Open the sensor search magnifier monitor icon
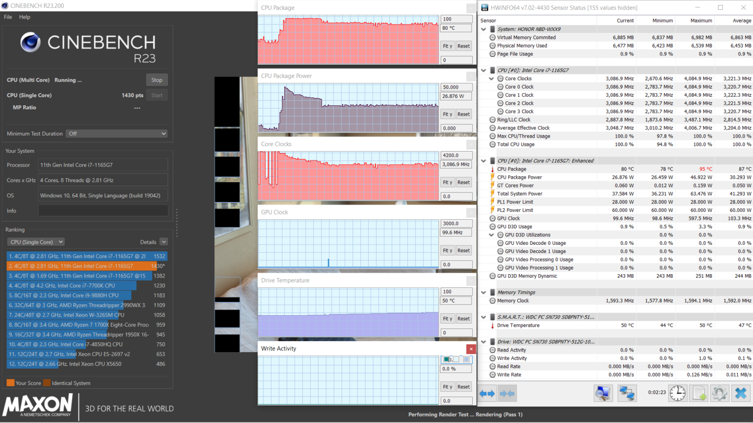This screenshot has height=423, width=753. pyautogui.click(x=603, y=393)
